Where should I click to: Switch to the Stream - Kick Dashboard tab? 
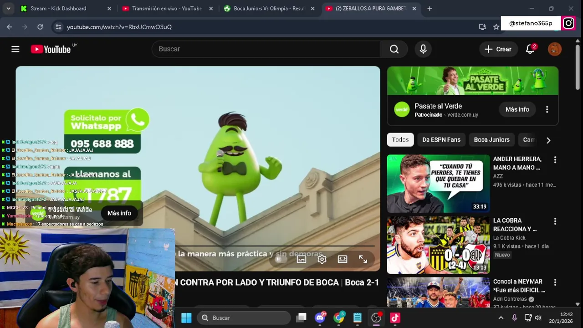[x=65, y=8]
